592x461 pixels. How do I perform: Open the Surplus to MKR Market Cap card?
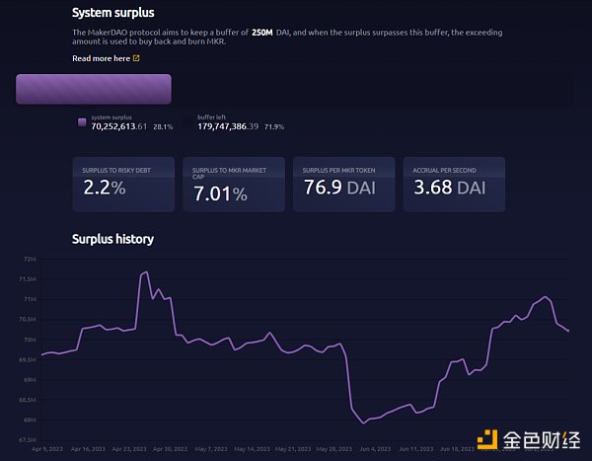click(x=234, y=185)
